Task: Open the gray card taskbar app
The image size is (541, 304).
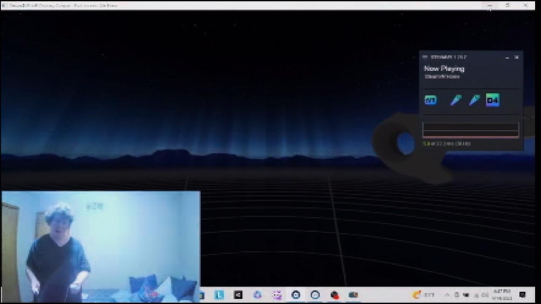Action: pyautogui.click(x=353, y=295)
